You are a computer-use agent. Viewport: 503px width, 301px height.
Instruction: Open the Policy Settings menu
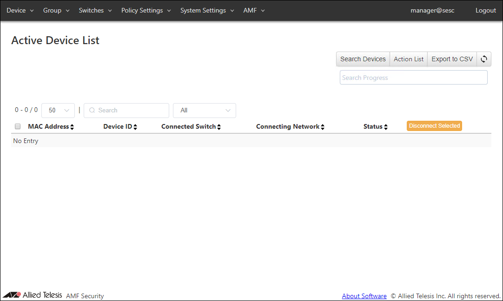click(x=146, y=10)
